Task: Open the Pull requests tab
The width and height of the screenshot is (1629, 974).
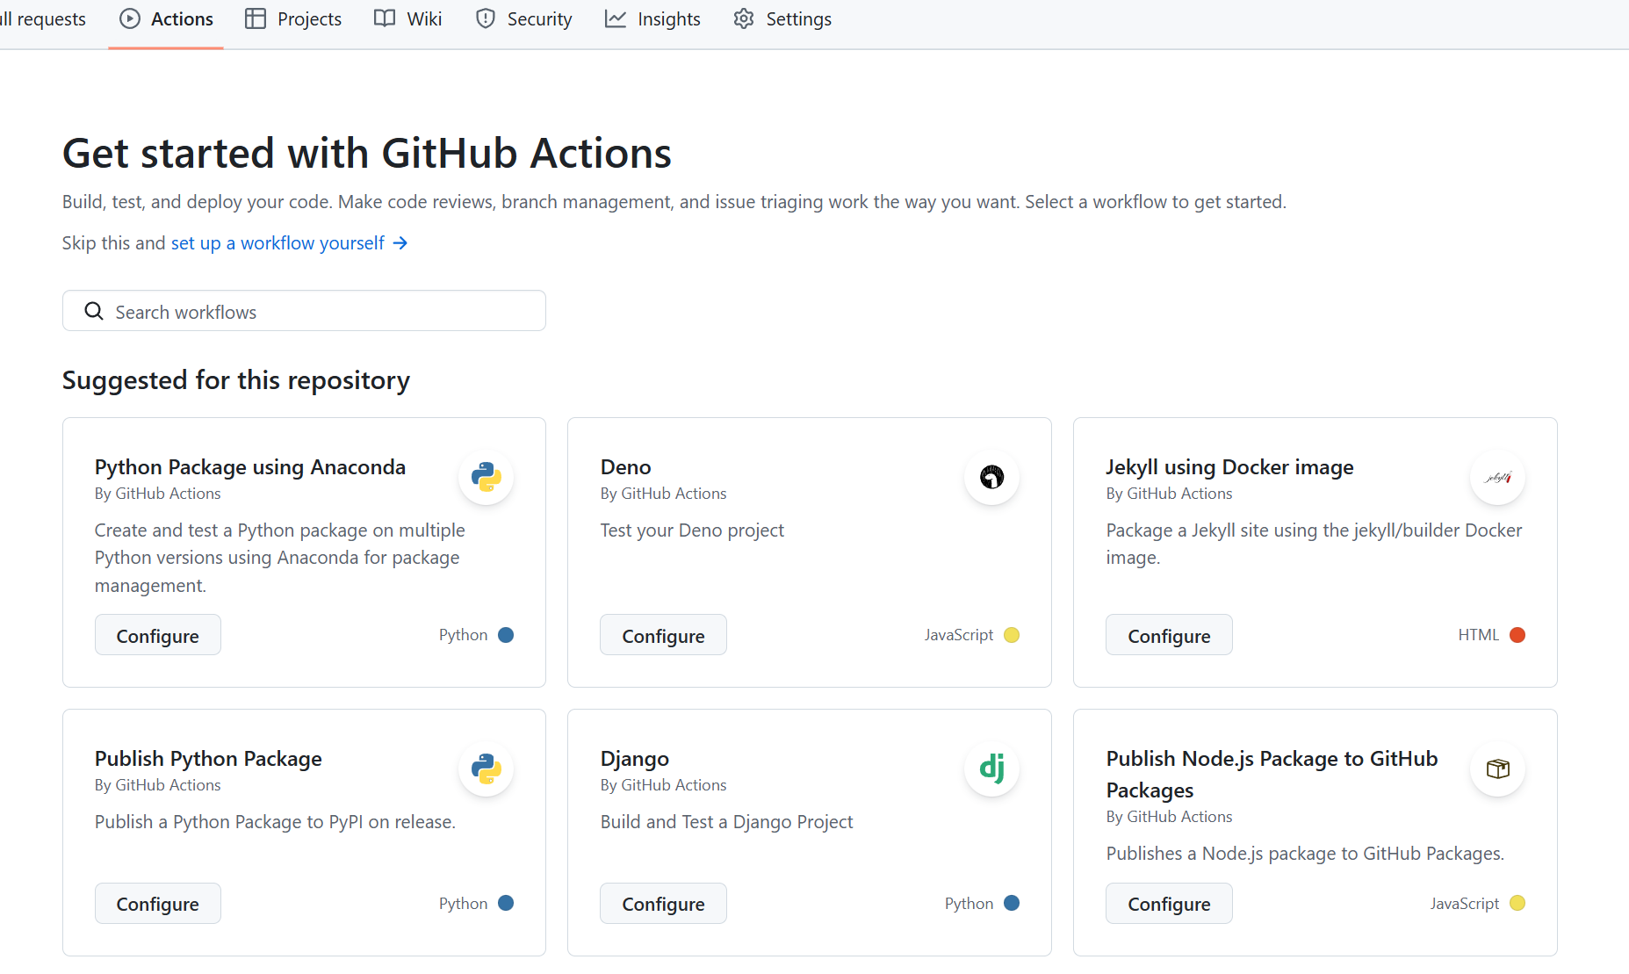Action: click(x=43, y=18)
